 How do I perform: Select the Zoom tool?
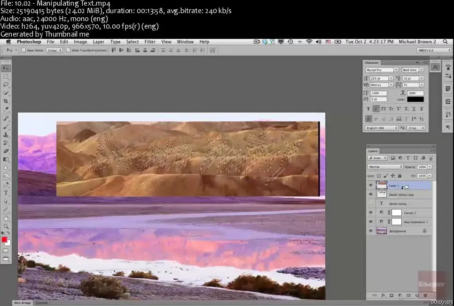[6, 227]
